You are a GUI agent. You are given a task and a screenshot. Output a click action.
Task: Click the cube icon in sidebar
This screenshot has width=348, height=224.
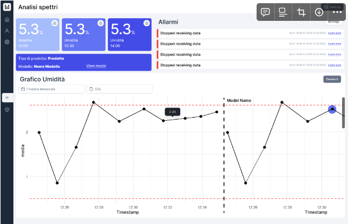pos(7,109)
